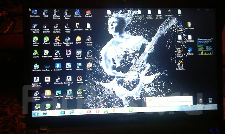Open the программы archive icon
This screenshot has height=134, width=225.
point(189,26)
